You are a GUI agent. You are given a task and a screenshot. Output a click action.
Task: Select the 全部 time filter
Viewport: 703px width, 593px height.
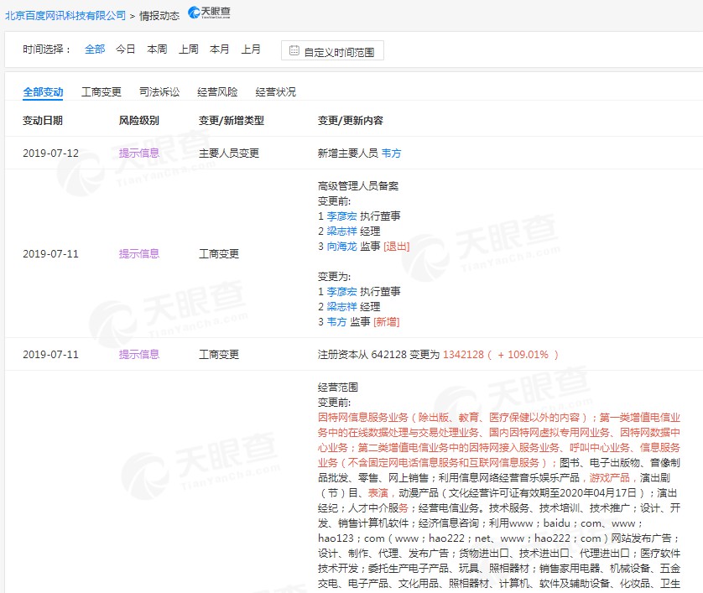[x=95, y=49]
